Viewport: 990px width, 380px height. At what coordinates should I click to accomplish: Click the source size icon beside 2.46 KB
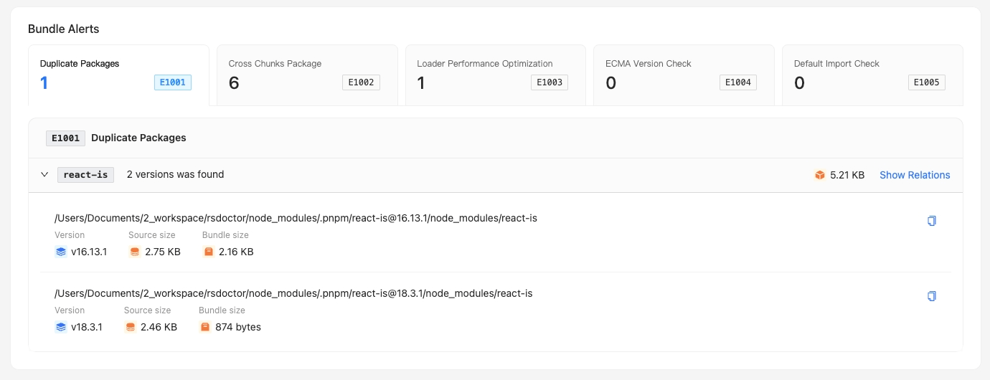point(130,327)
